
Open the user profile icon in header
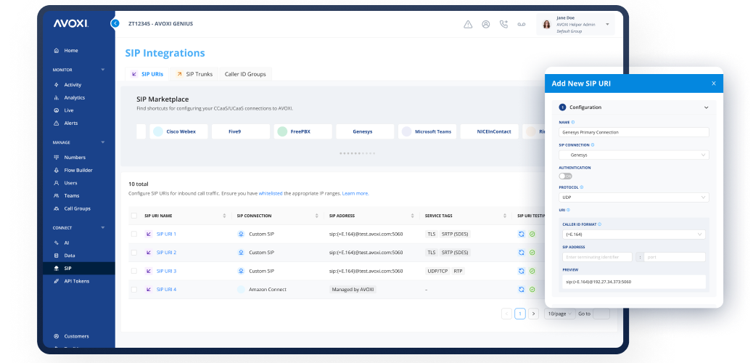click(485, 24)
